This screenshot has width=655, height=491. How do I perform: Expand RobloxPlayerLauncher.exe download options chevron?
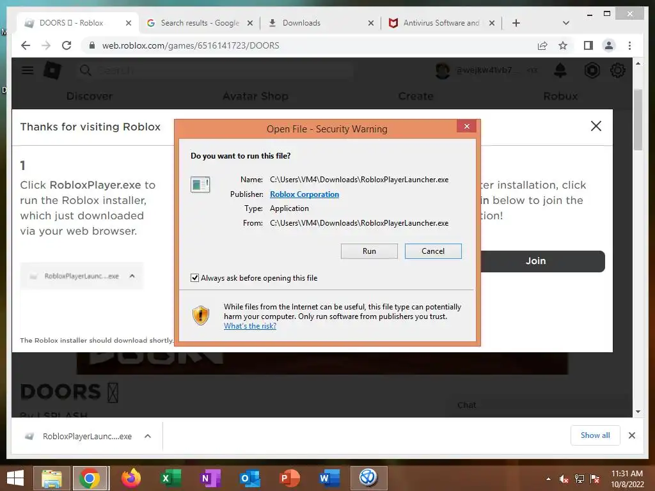click(148, 436)
